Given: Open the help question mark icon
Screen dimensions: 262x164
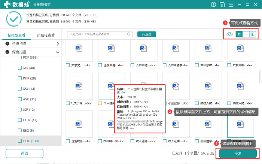Looking at the screenshot, I should tap(213, 4).
